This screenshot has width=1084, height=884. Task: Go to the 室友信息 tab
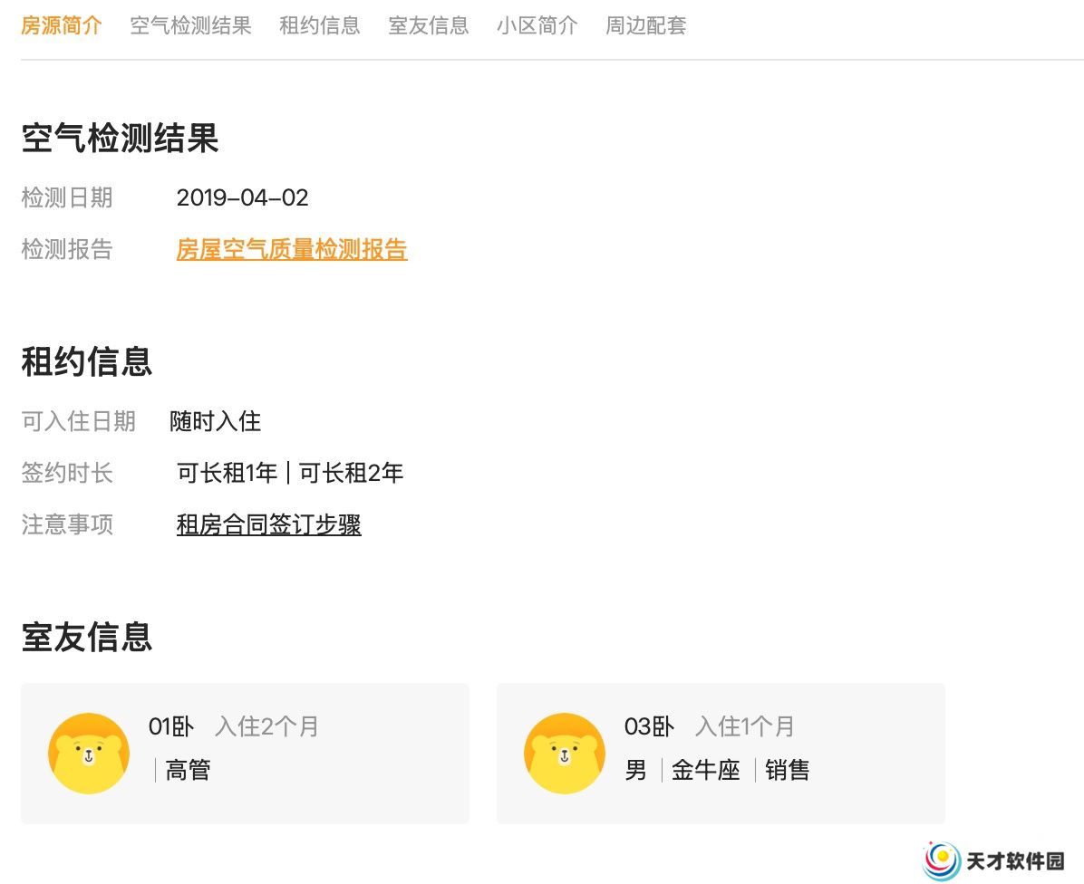pos(429,25)
